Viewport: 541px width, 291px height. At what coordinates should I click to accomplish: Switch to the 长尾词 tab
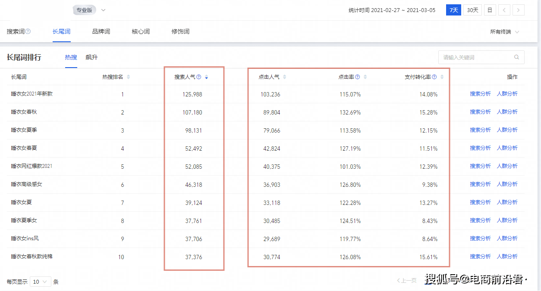[x=61, y=31]
